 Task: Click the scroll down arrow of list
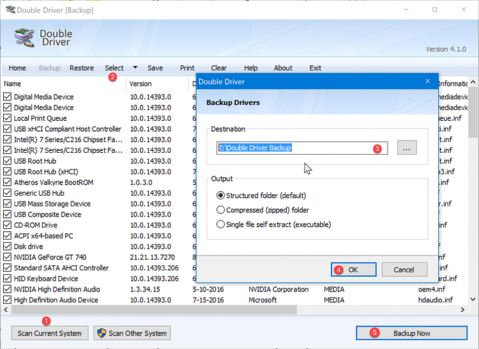point(473,299)
